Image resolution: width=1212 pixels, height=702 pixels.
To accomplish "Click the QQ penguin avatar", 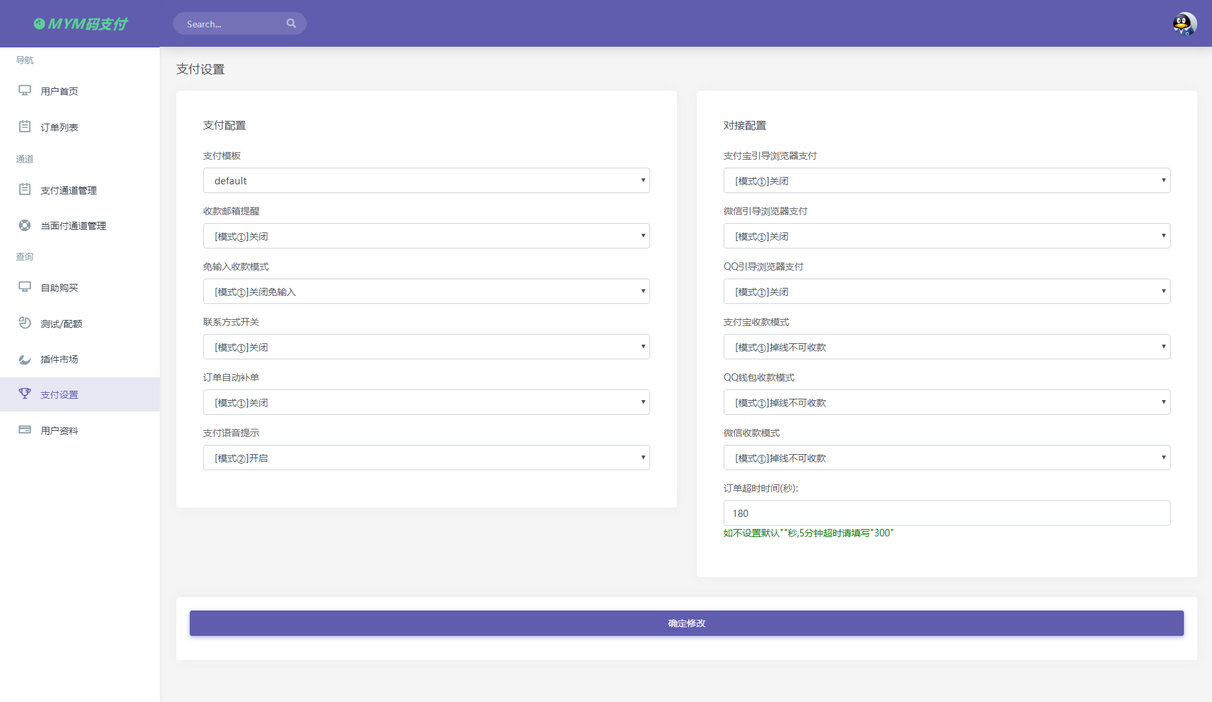I will [x=1183, y=23].
